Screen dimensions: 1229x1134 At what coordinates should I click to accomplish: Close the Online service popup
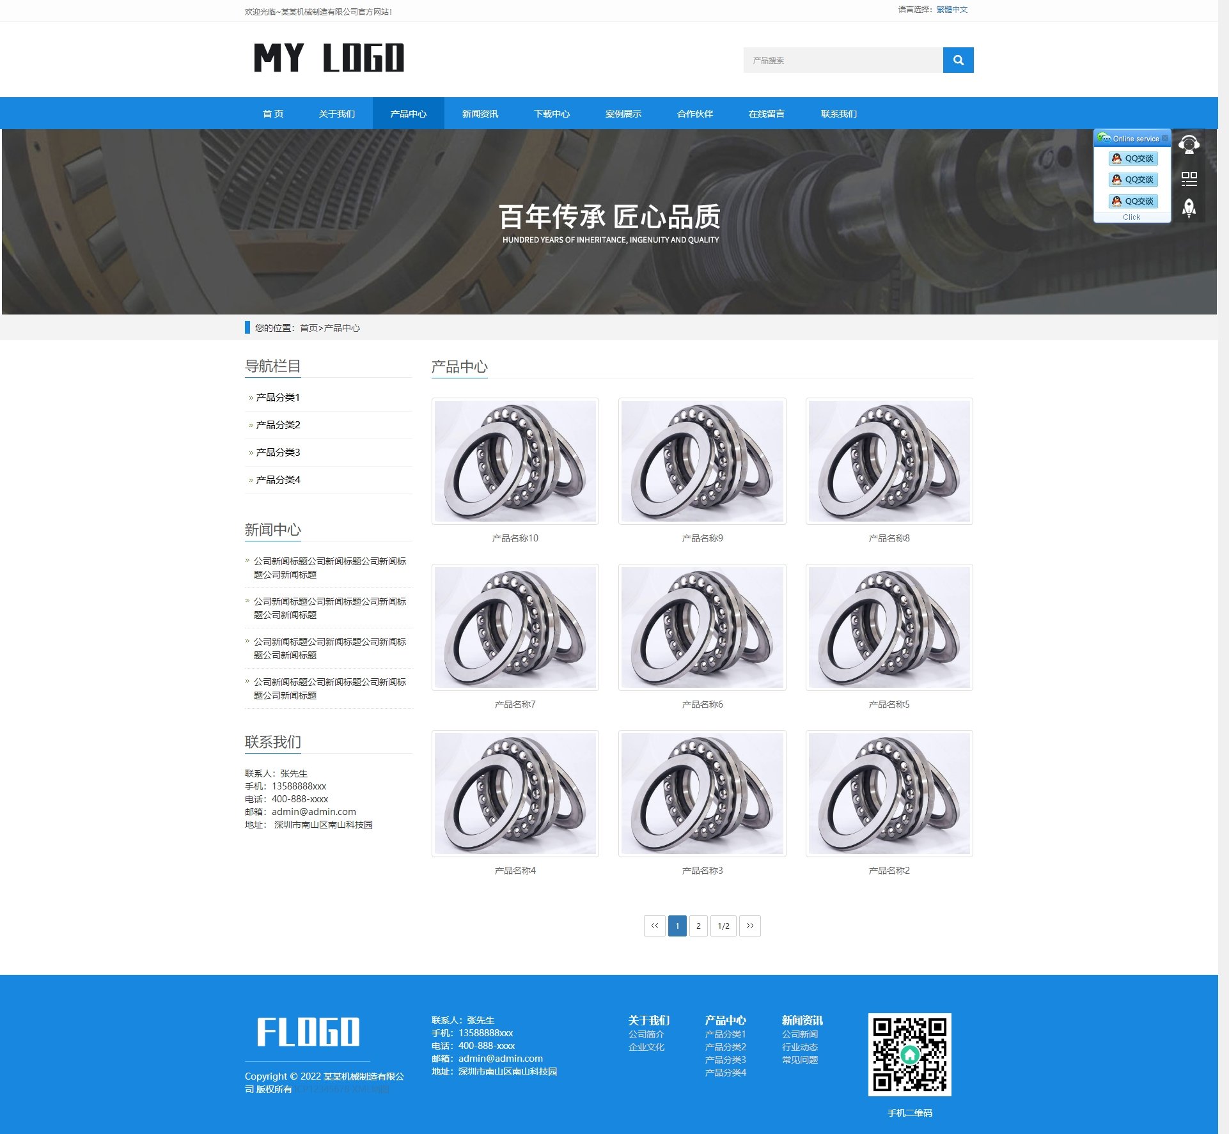click(1164, 138)
